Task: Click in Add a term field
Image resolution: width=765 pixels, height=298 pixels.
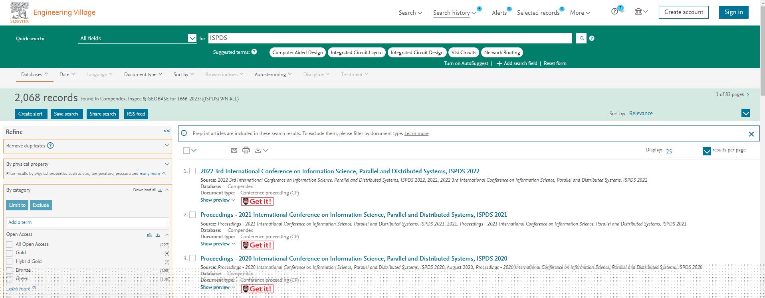Action: (x=87, y=222)
